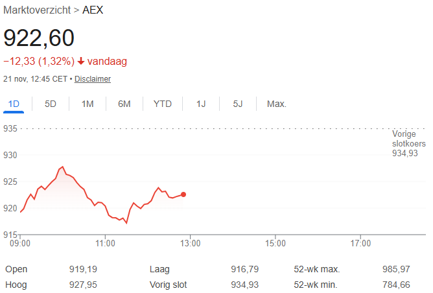Image resolution: width=433 pixels, height=293 pixels.
Task: Open the 1M chart range
Action: pos(88,104)
